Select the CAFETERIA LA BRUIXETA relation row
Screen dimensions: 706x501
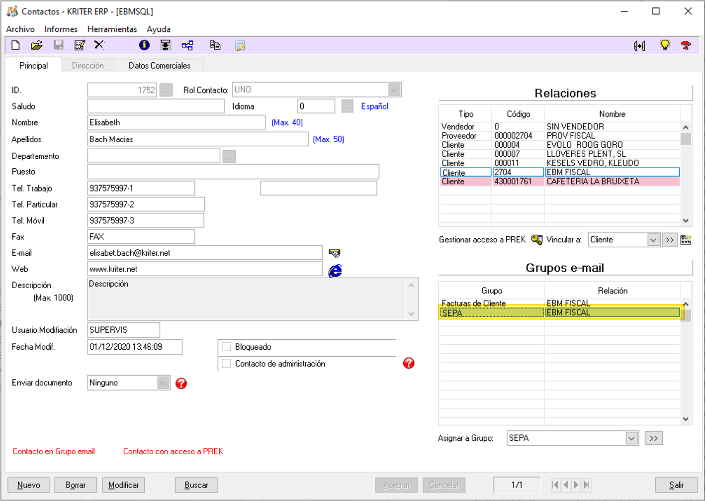pos(560,182)
